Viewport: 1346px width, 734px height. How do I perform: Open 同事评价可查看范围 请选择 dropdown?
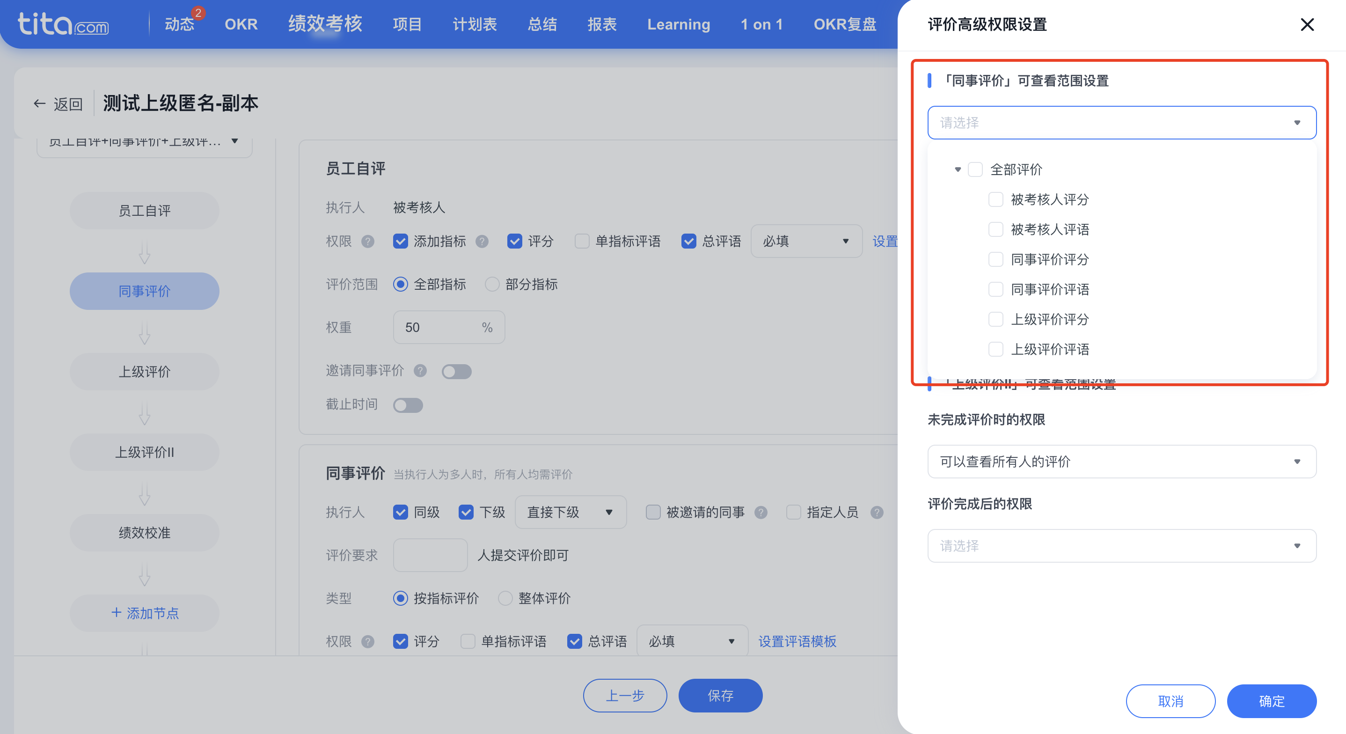click(1121, 123)
